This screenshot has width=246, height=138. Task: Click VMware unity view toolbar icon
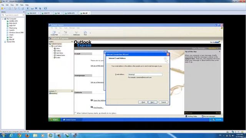coord(40,8)
